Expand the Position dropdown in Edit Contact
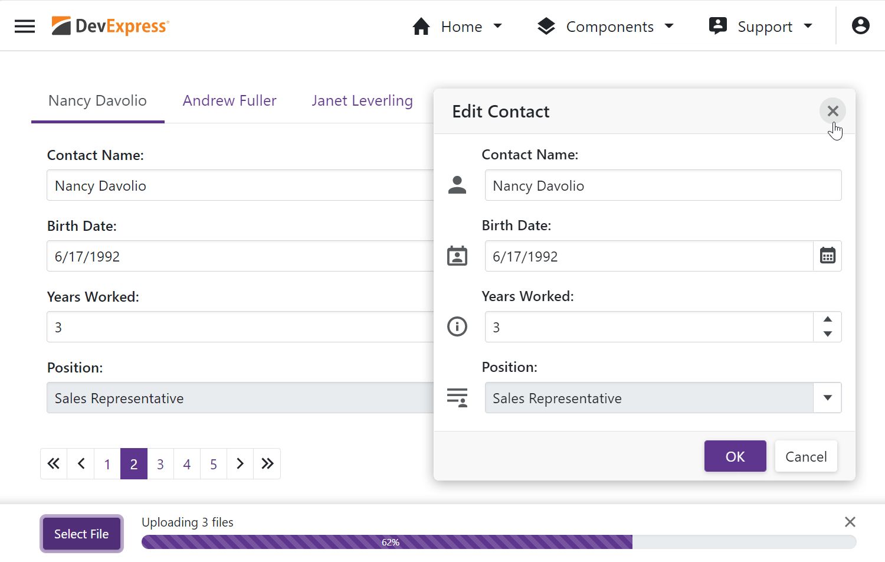The width and height of the screenshot is (885, 562). click(x=828, y=398)
